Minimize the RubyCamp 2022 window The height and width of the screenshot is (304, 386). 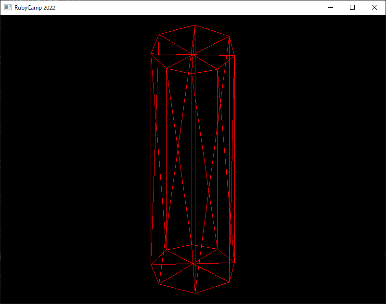331,7
